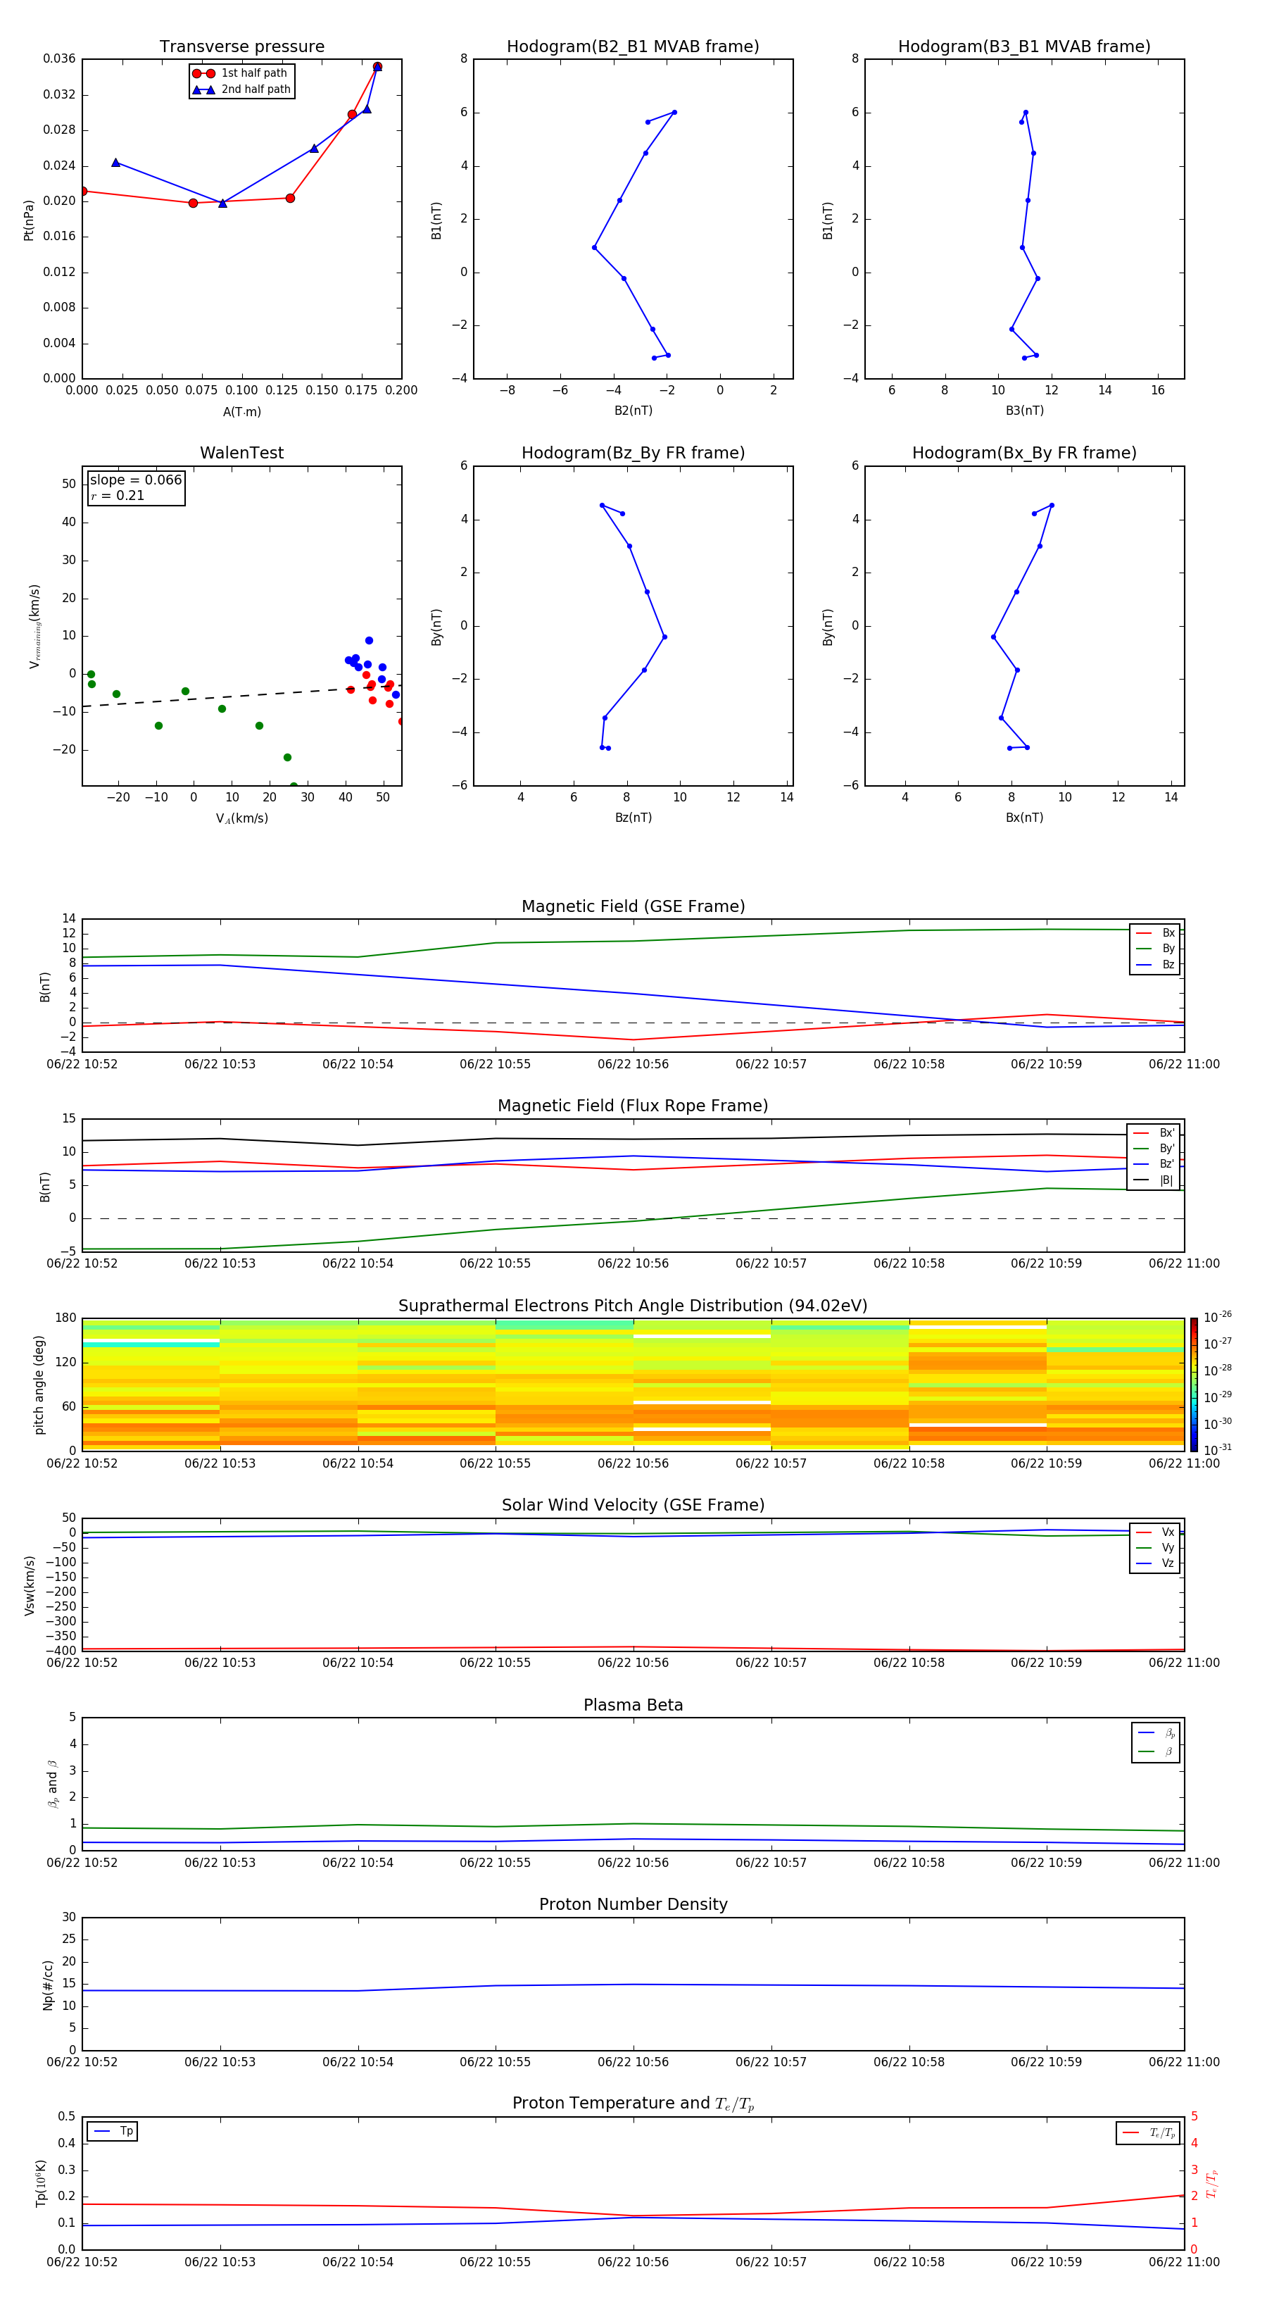Click 'pitch angle (deg)' y-axis label

point(39,1385)
